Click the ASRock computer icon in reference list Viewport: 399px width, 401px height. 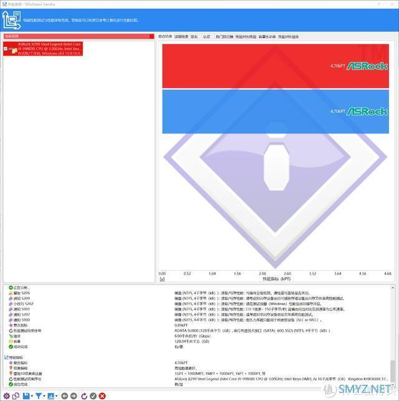point(12,50)
